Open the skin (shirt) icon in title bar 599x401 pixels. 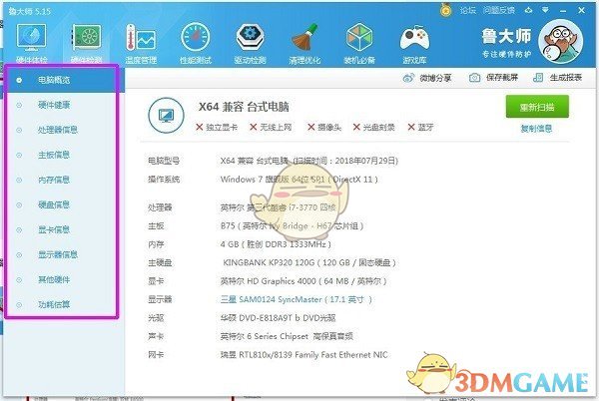pos(529,10)
